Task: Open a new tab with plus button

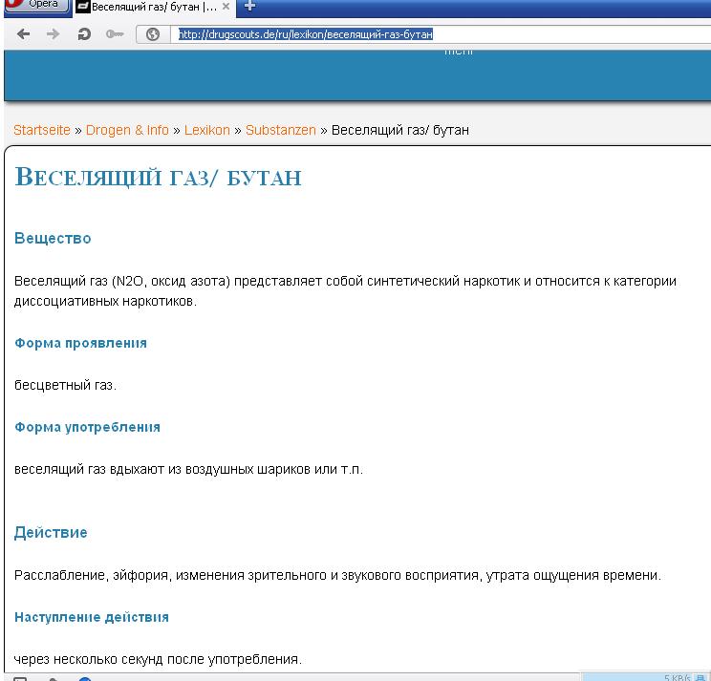Action: point(250,7)
